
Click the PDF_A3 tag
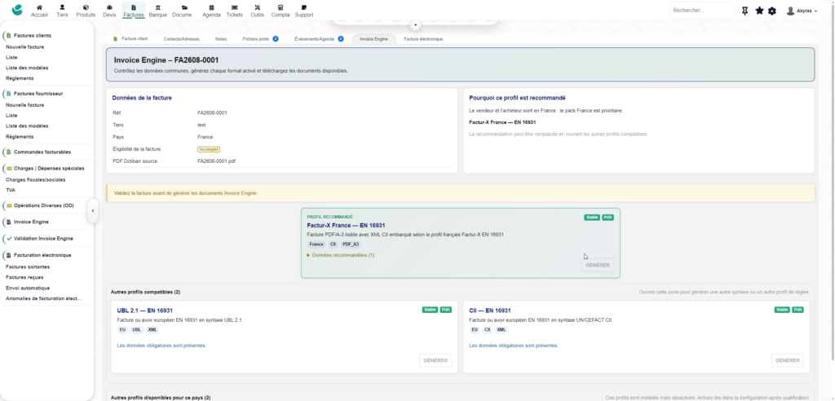click(351, 245)
